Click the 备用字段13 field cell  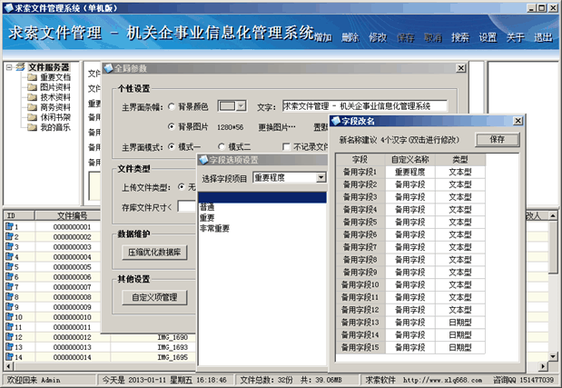click(x=360, y=323)
